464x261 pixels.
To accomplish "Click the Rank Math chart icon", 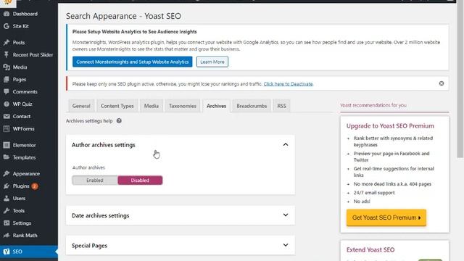I will pos(7,236).
